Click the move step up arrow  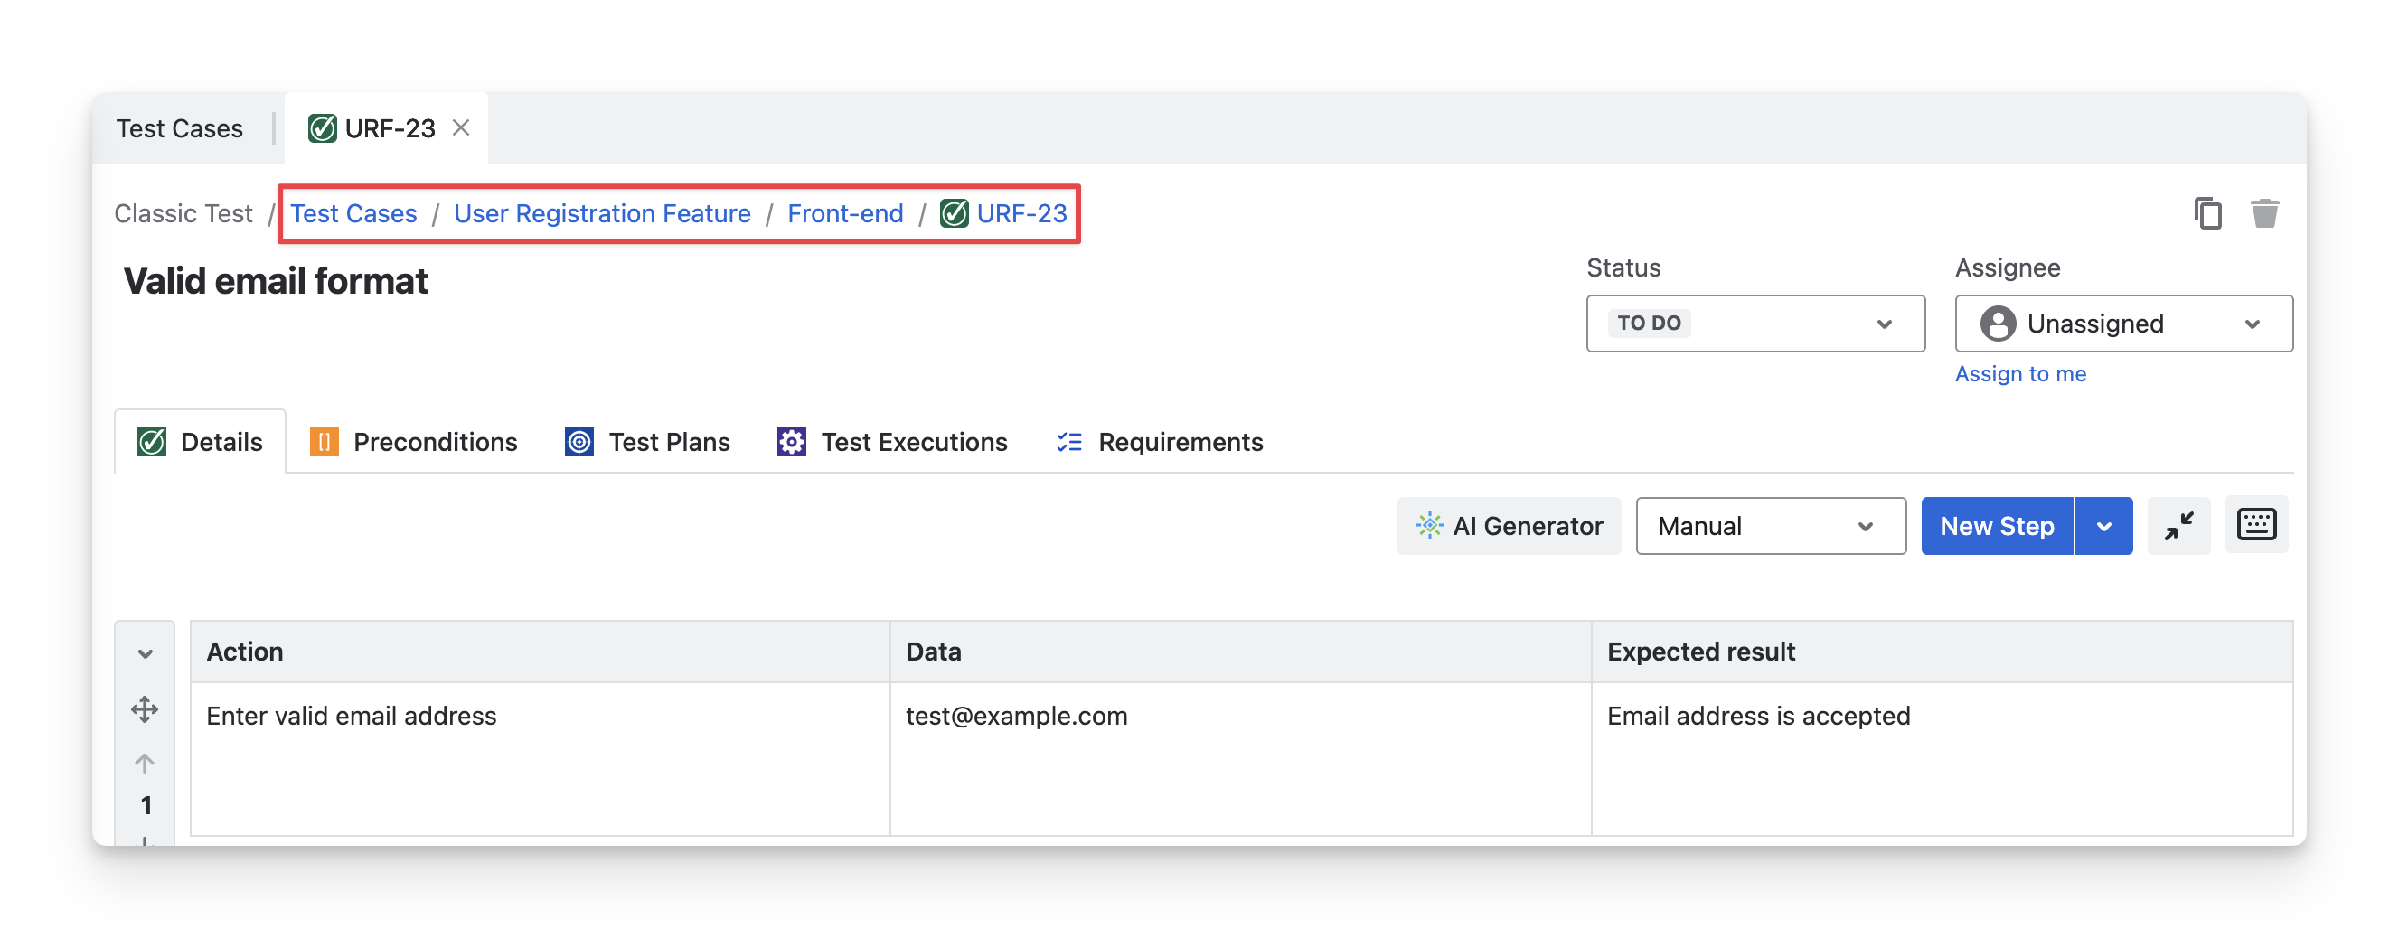tap(145, 764)
